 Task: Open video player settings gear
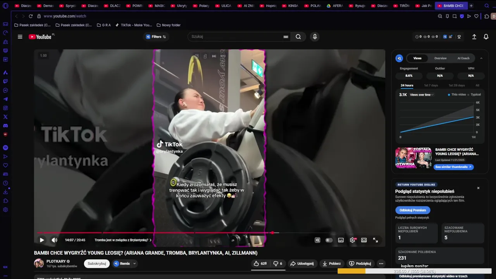[x=352, y=240]
